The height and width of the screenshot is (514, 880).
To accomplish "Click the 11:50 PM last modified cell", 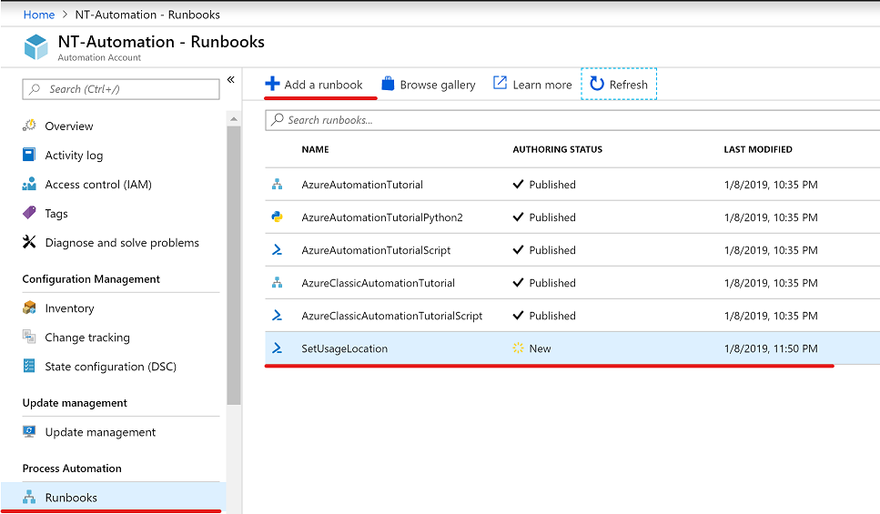I will tap(771, 348).
